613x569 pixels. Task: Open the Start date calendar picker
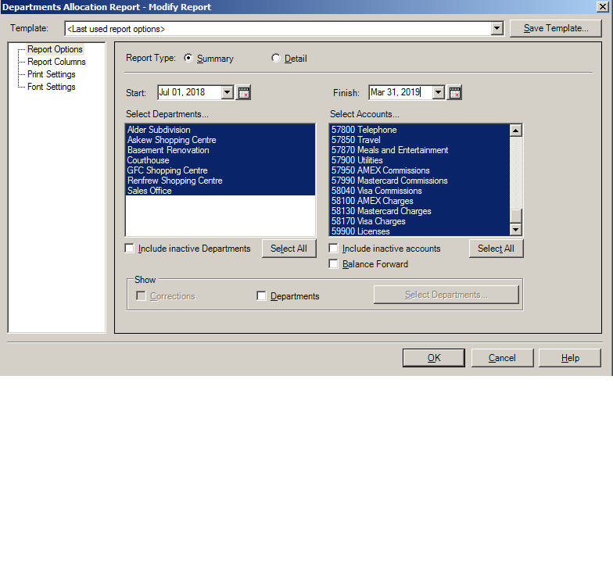pos(244,92)
